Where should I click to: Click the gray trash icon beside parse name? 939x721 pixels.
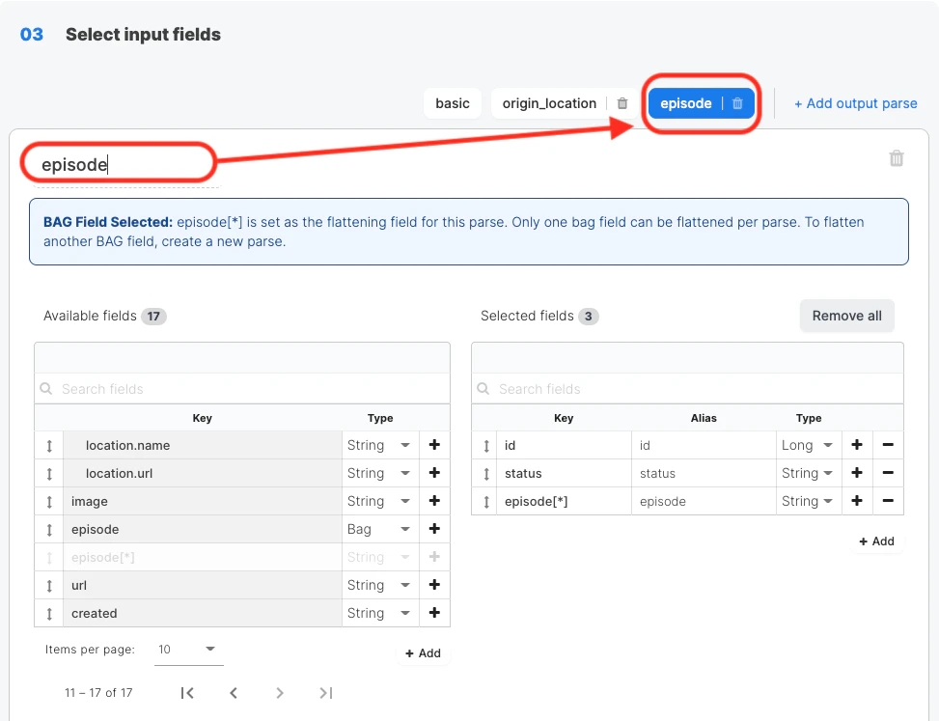(897, 158)
